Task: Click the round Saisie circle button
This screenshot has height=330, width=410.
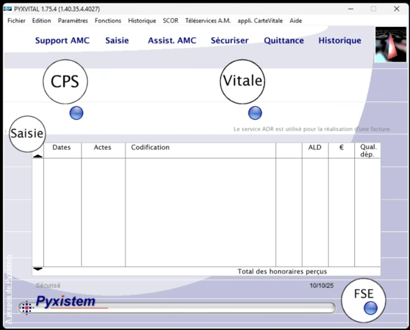Action: coord(27,133)
